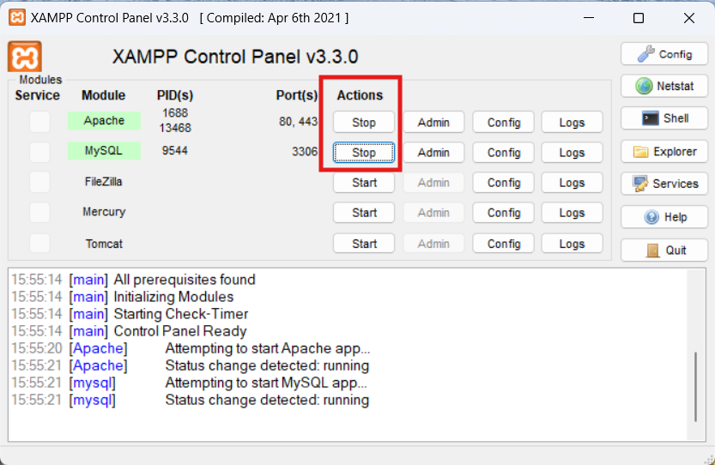Stop the Apache module

click(364, 123)
